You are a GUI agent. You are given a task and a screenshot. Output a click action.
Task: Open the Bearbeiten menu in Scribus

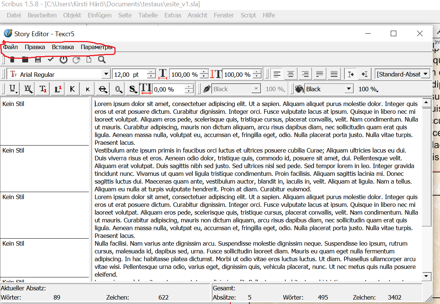(42, 15)
